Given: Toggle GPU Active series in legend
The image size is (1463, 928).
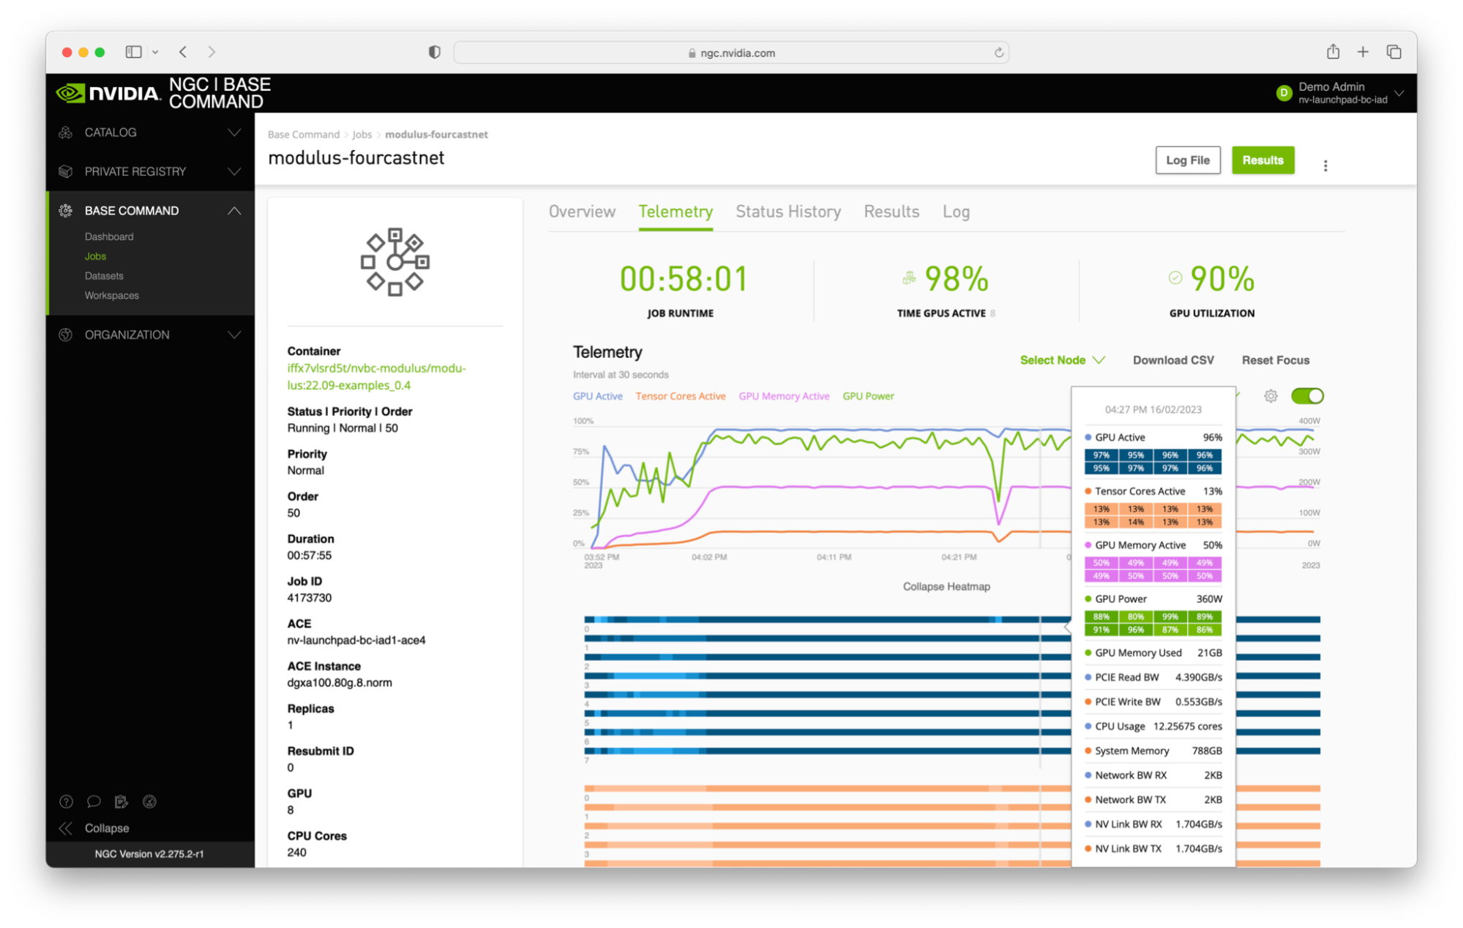Looking at the screenshot, I should (598, 396).
